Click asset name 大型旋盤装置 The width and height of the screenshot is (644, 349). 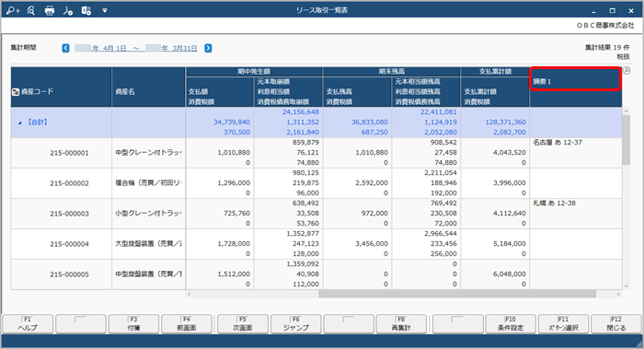tap(148, 244)
